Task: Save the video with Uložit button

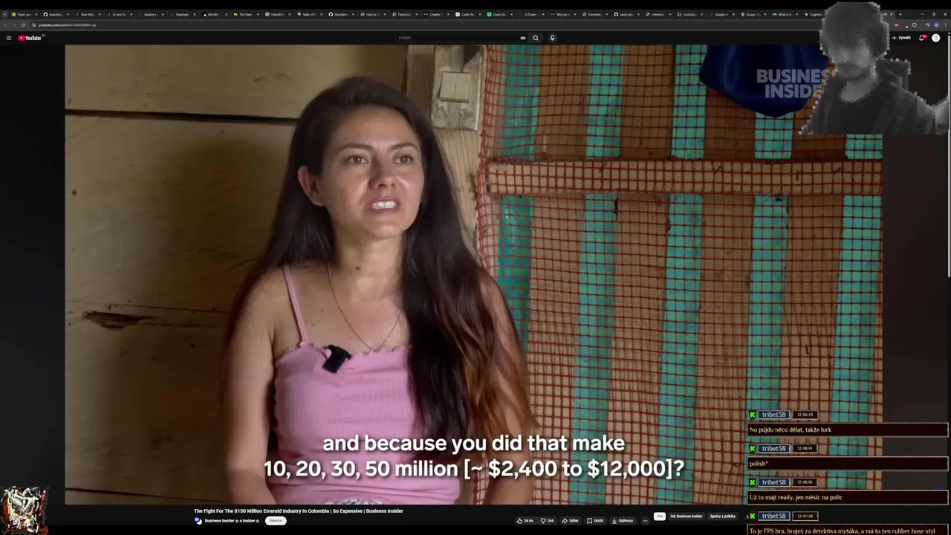Action: (595, 521)
